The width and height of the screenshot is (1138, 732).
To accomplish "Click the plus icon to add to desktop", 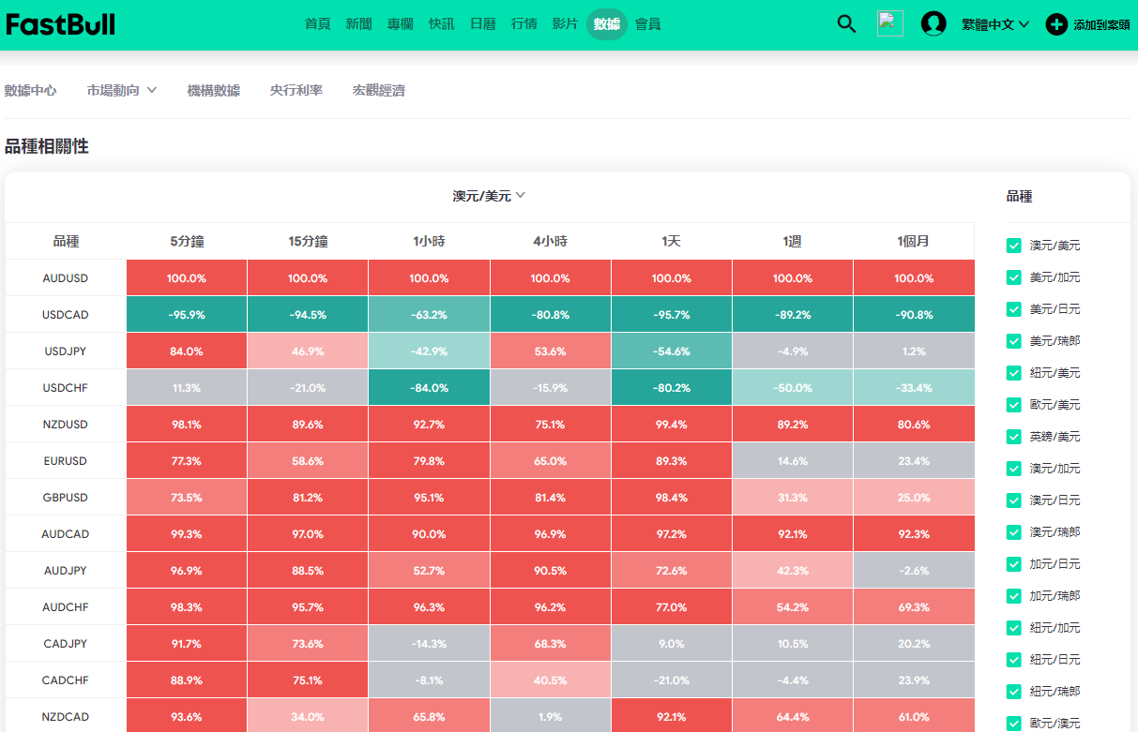I will (1056, 24).
